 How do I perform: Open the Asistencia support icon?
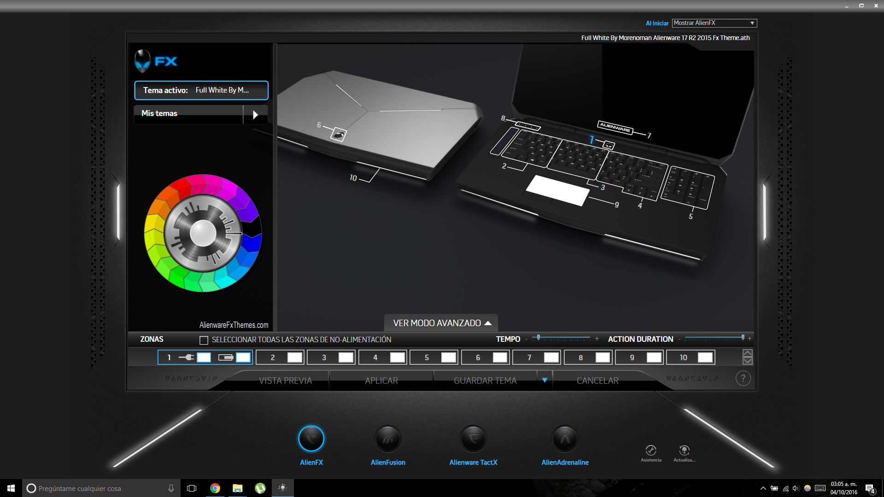tap(651, 450)
